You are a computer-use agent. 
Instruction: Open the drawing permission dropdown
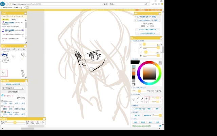[x=13, y=88]
